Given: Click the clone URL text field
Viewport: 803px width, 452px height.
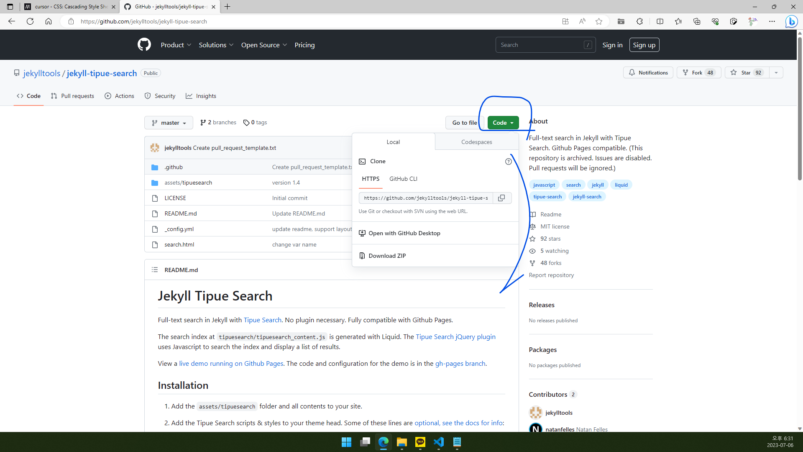Looking at the screenshot, I should click(426, 198).
